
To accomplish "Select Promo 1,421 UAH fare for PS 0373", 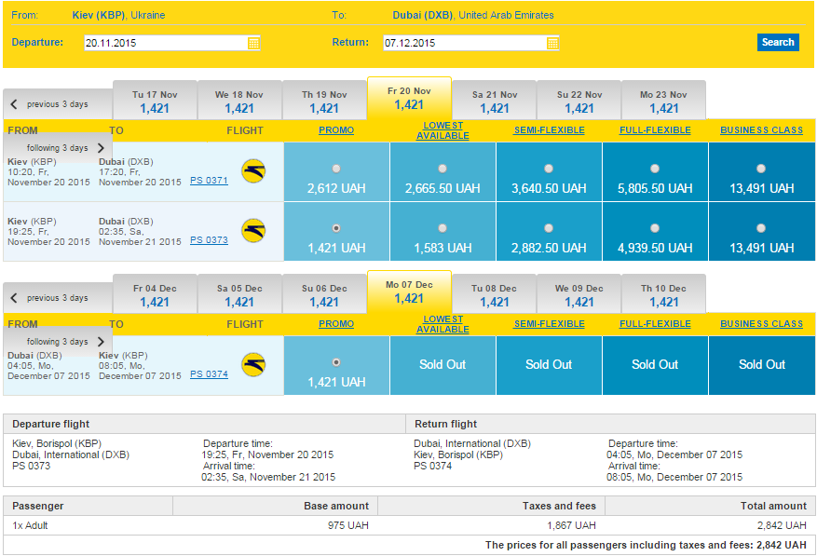I will 336,228.
